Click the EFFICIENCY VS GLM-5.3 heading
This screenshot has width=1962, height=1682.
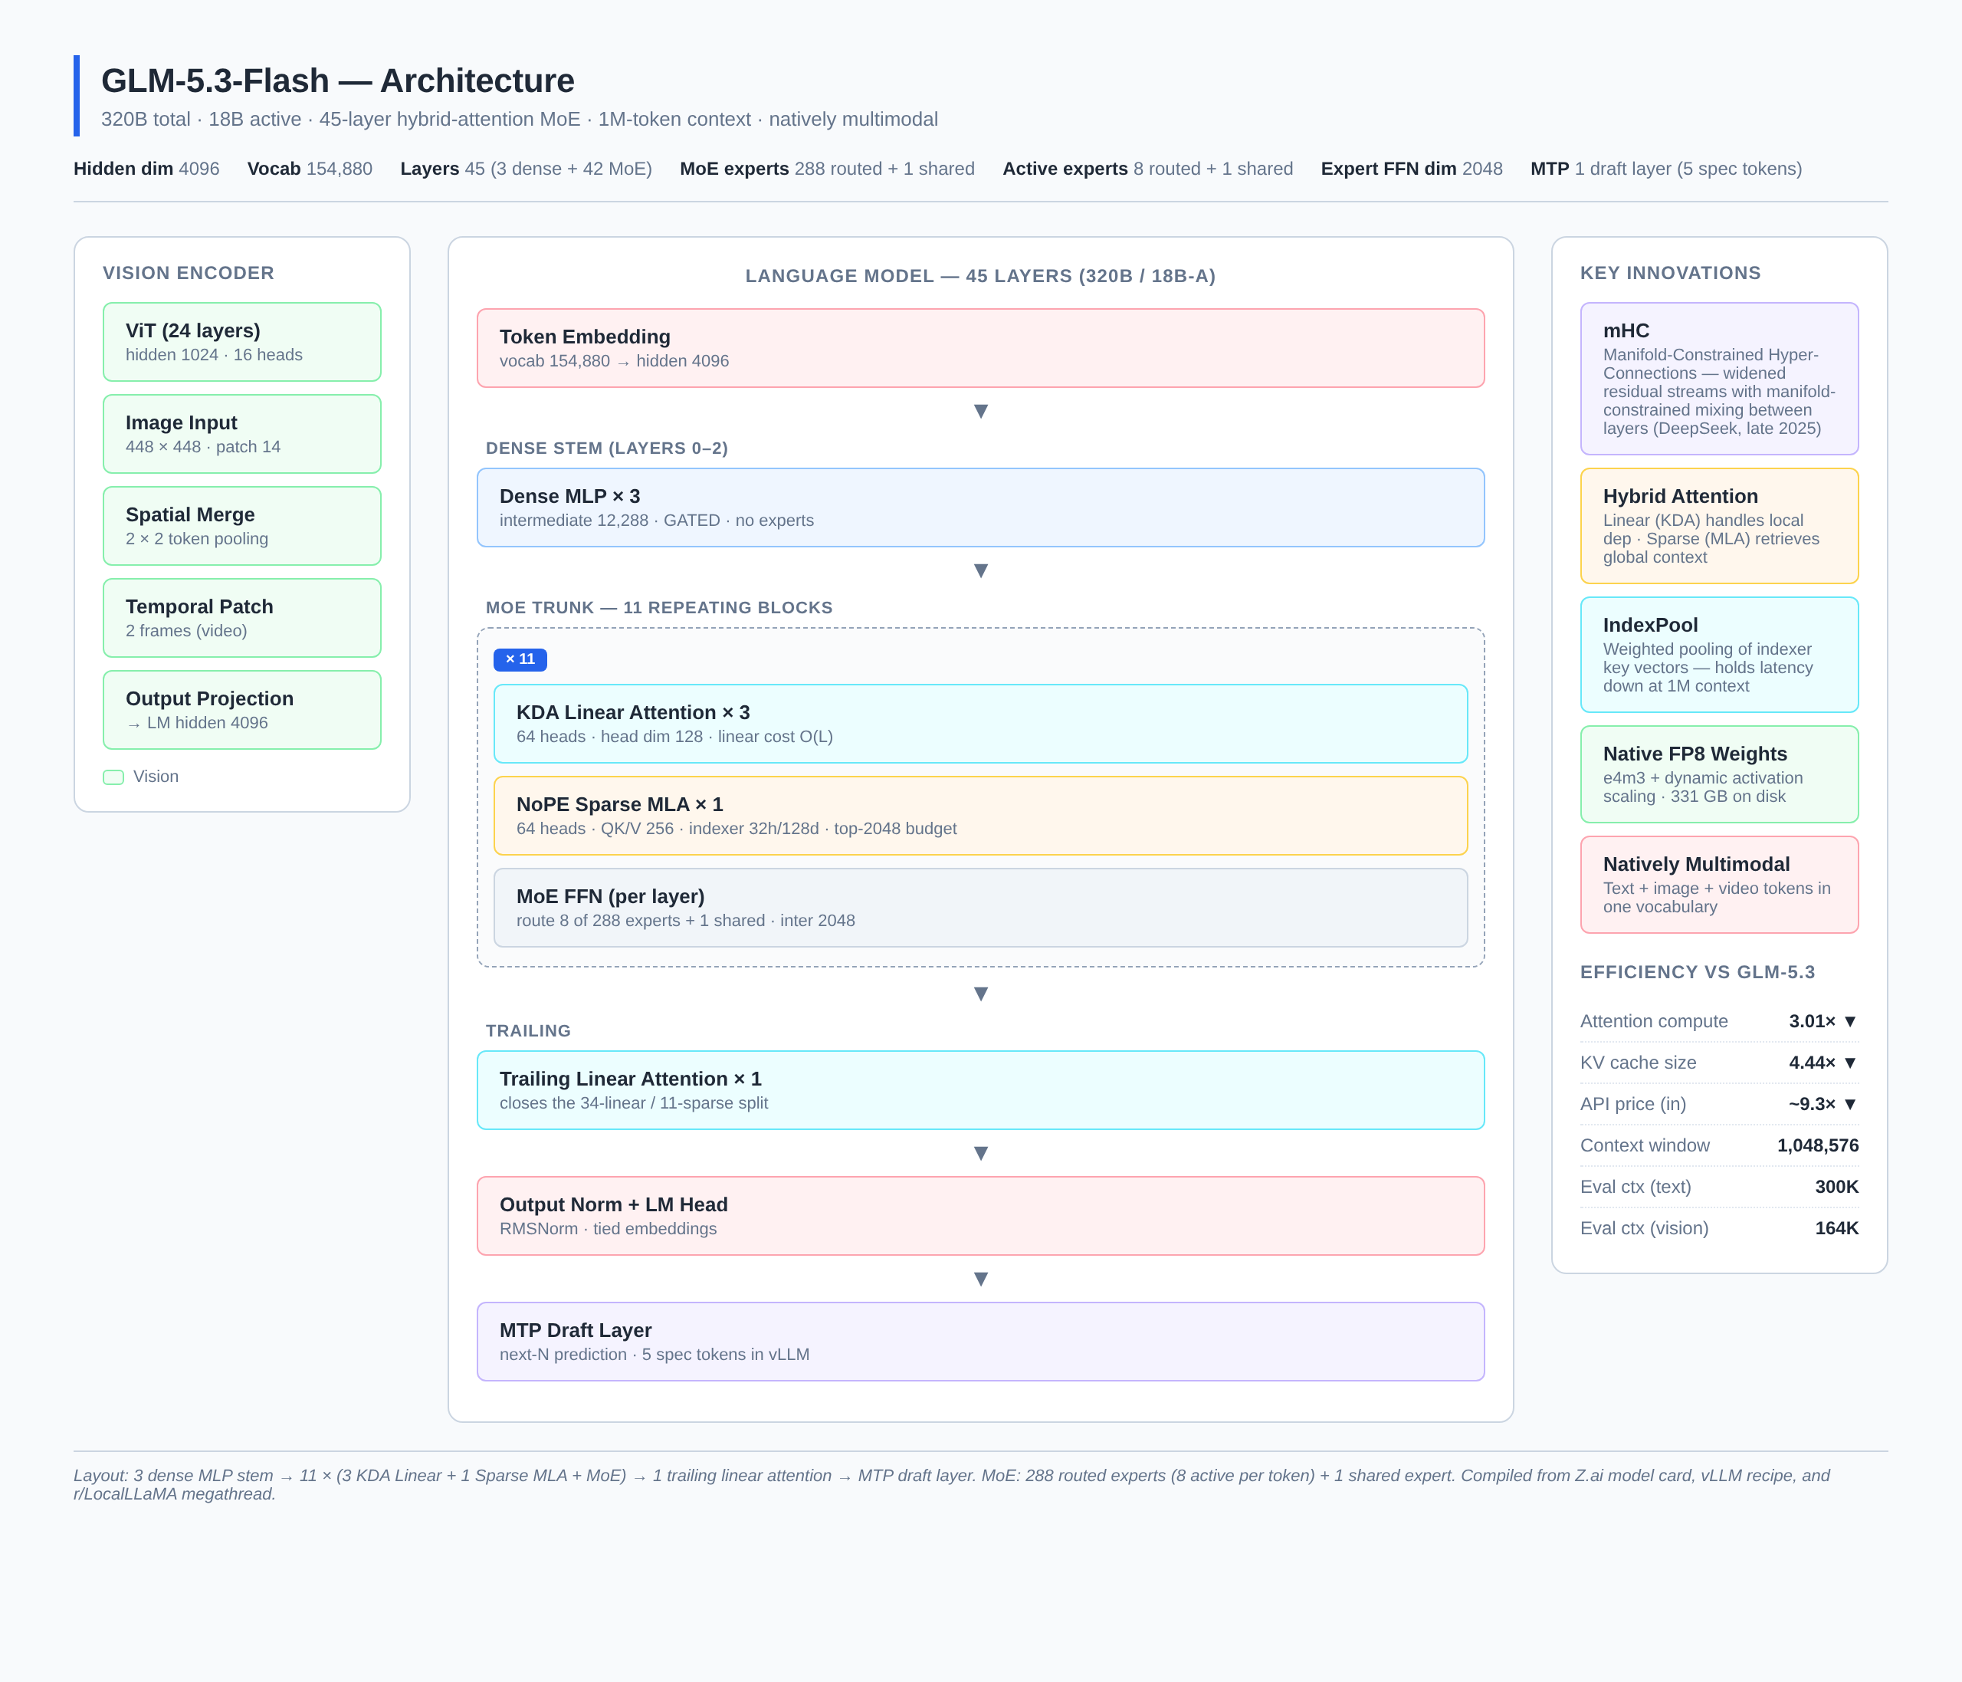1697,971
